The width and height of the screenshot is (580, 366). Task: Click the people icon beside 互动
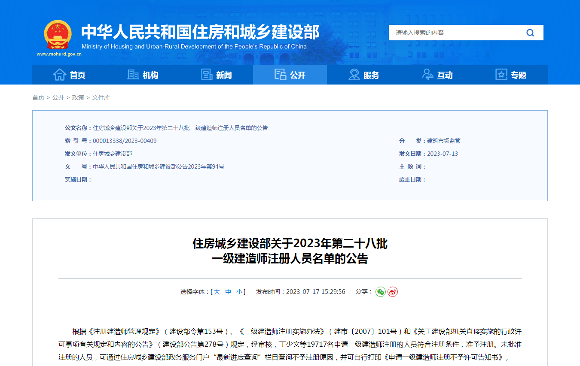[427, 75]
